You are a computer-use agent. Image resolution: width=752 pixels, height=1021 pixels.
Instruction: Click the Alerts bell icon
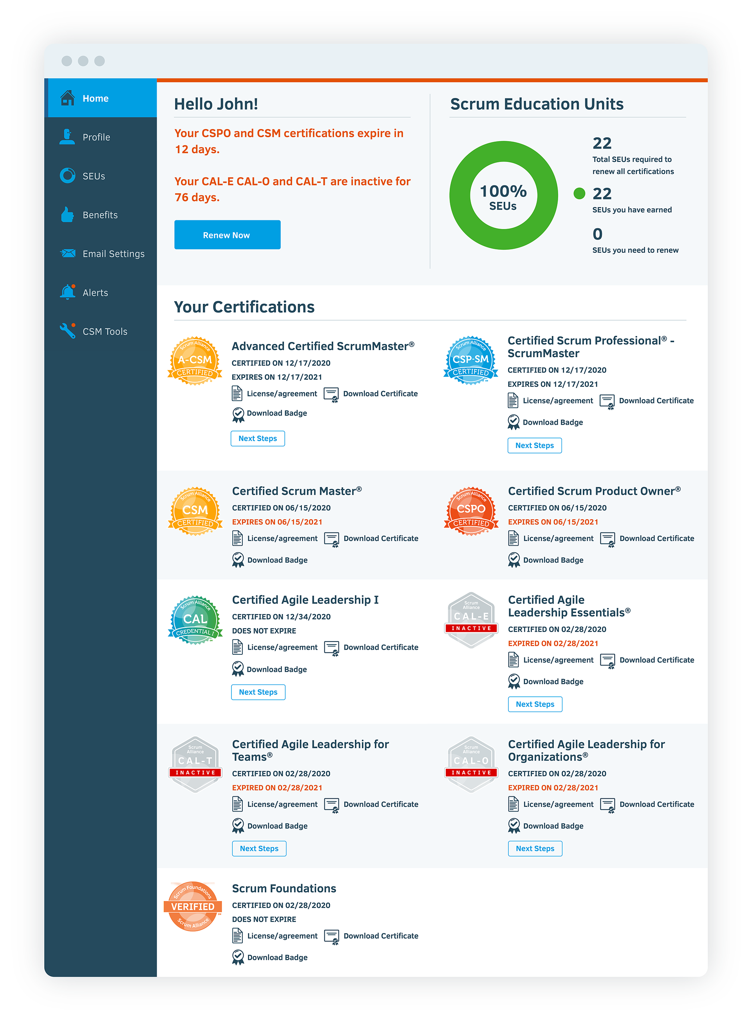click(x=68, y=292)
